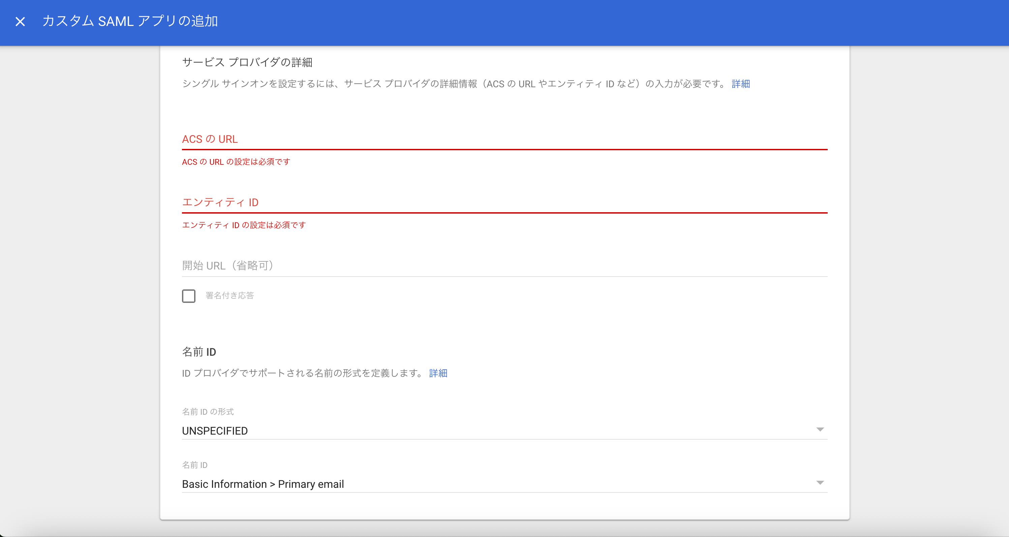The image size is (1009, 537).
Task: Click the 名前 ID の形式 field label
Action: pyautogui.click(x=208, y=412)
